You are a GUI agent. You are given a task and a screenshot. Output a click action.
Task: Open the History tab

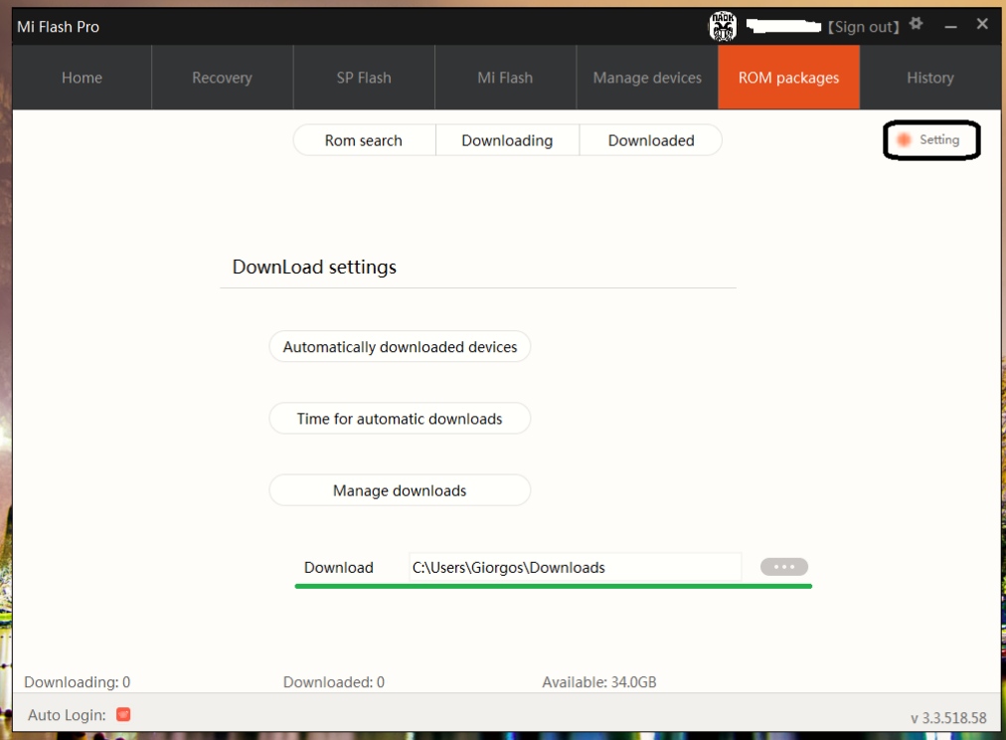tap(929, 78)
